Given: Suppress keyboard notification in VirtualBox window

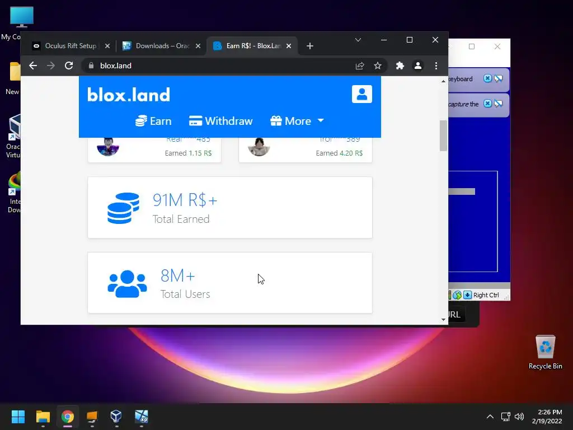Looking at the screenshot, I should (499, 78).
